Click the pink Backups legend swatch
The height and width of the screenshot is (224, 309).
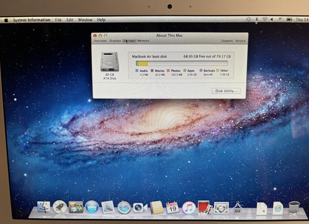(201, 70)
